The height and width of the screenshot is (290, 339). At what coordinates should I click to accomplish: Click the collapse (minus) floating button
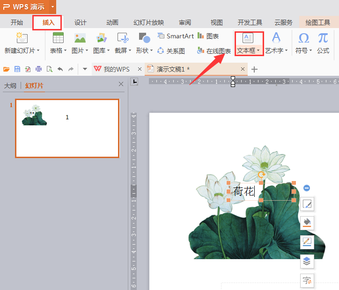pos(307,188)
